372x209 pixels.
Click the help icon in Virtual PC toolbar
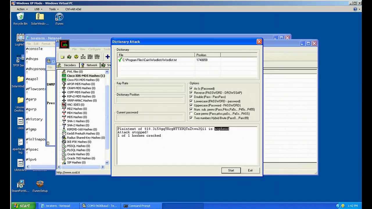point(355,9)
